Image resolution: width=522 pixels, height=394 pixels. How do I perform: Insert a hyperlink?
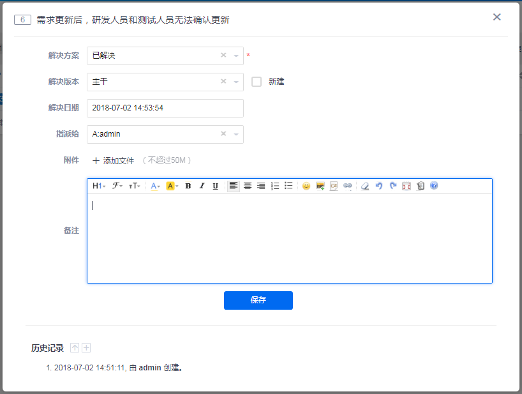pos(348,186)
